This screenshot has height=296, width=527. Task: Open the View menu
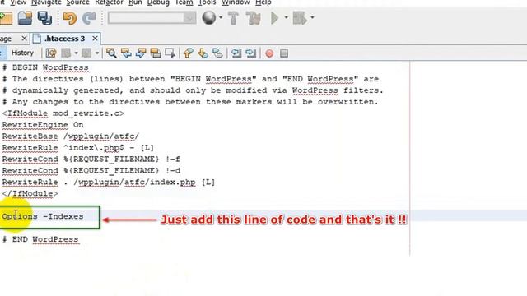(18, 2)
